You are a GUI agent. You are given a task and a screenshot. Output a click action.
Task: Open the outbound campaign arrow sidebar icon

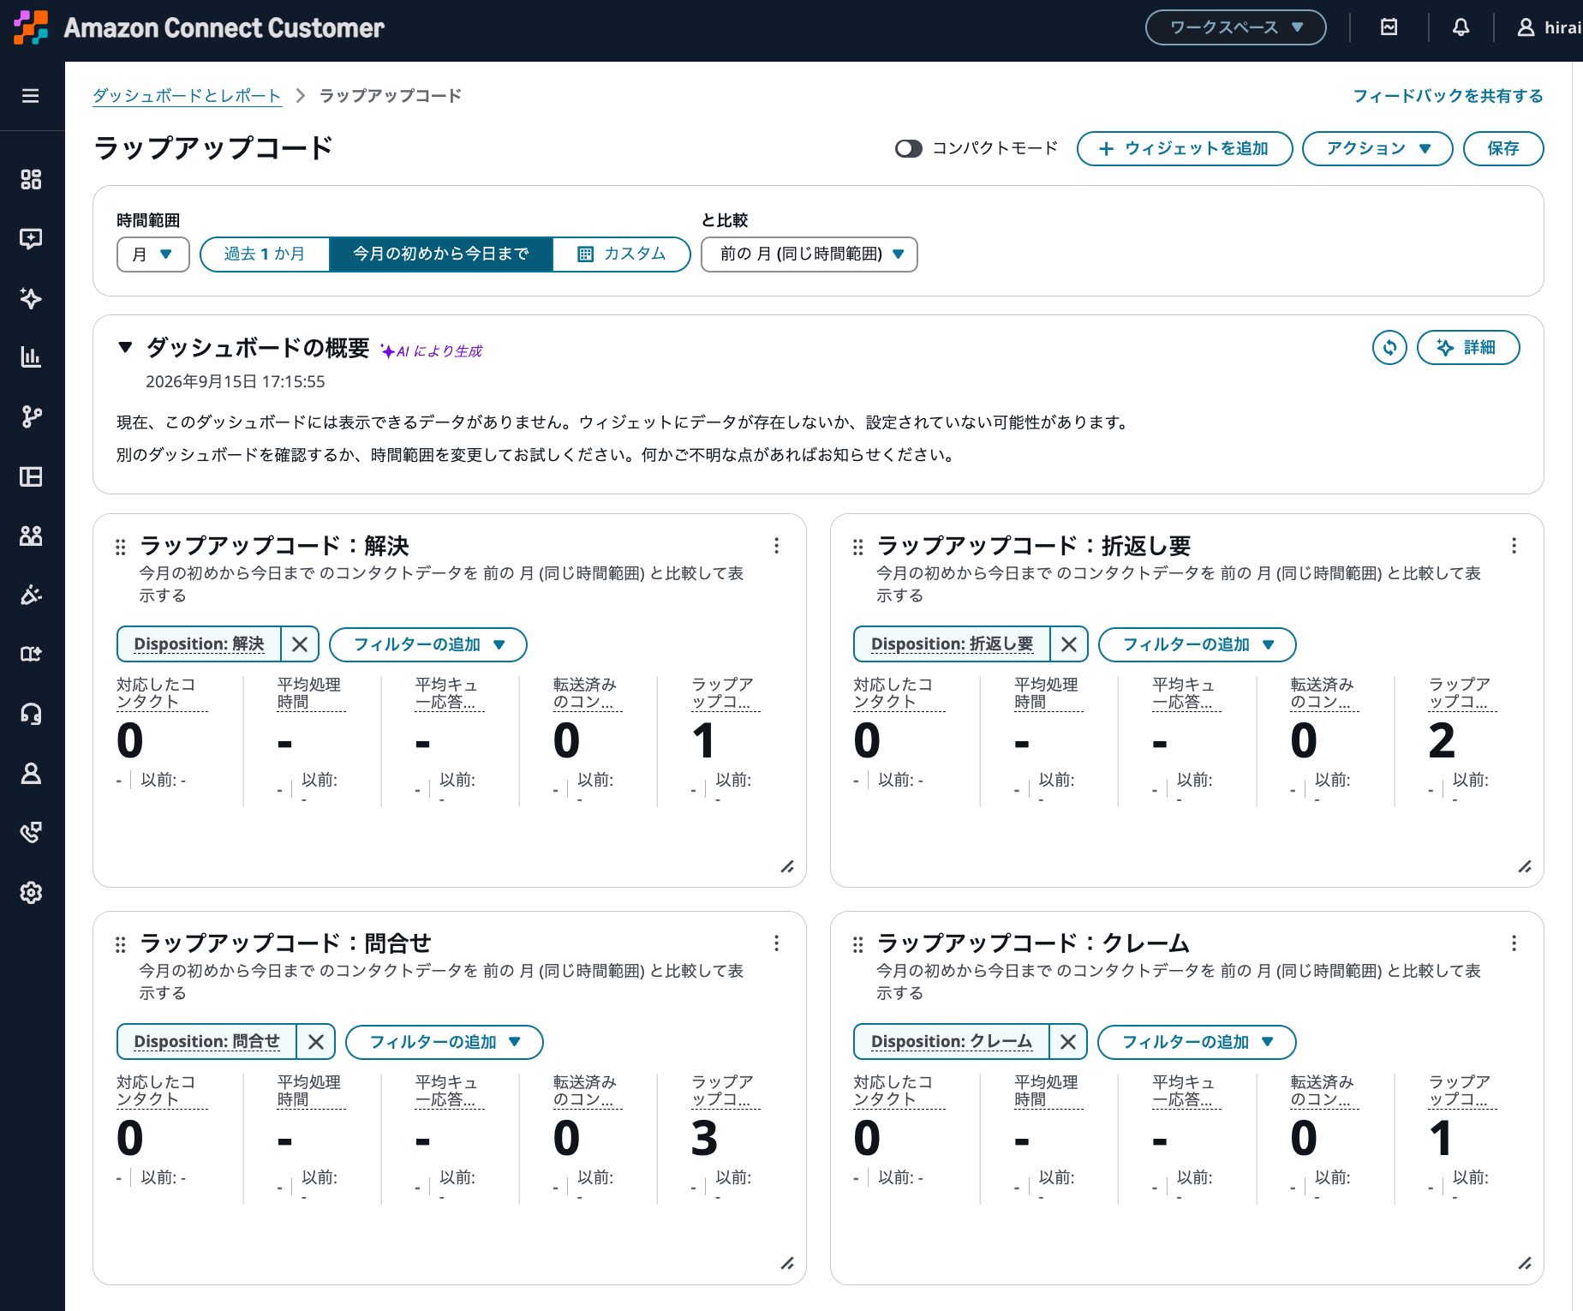click(31, 655)
